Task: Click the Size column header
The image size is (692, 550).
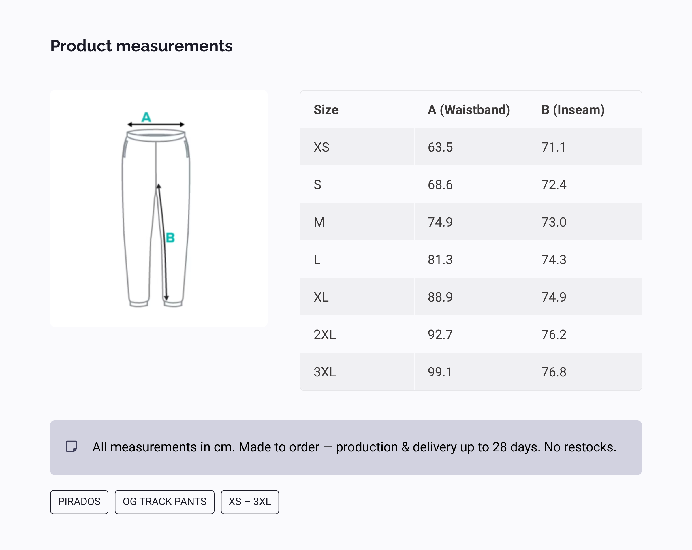Action: [x=326, y=110]
